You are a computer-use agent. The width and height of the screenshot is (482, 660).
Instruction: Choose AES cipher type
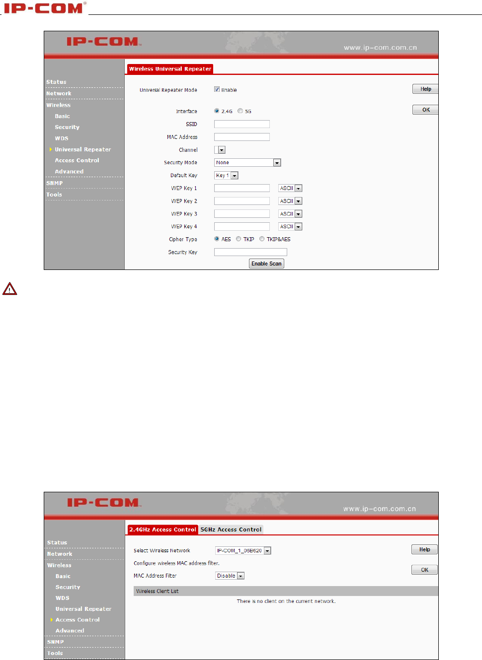[217, 239]
